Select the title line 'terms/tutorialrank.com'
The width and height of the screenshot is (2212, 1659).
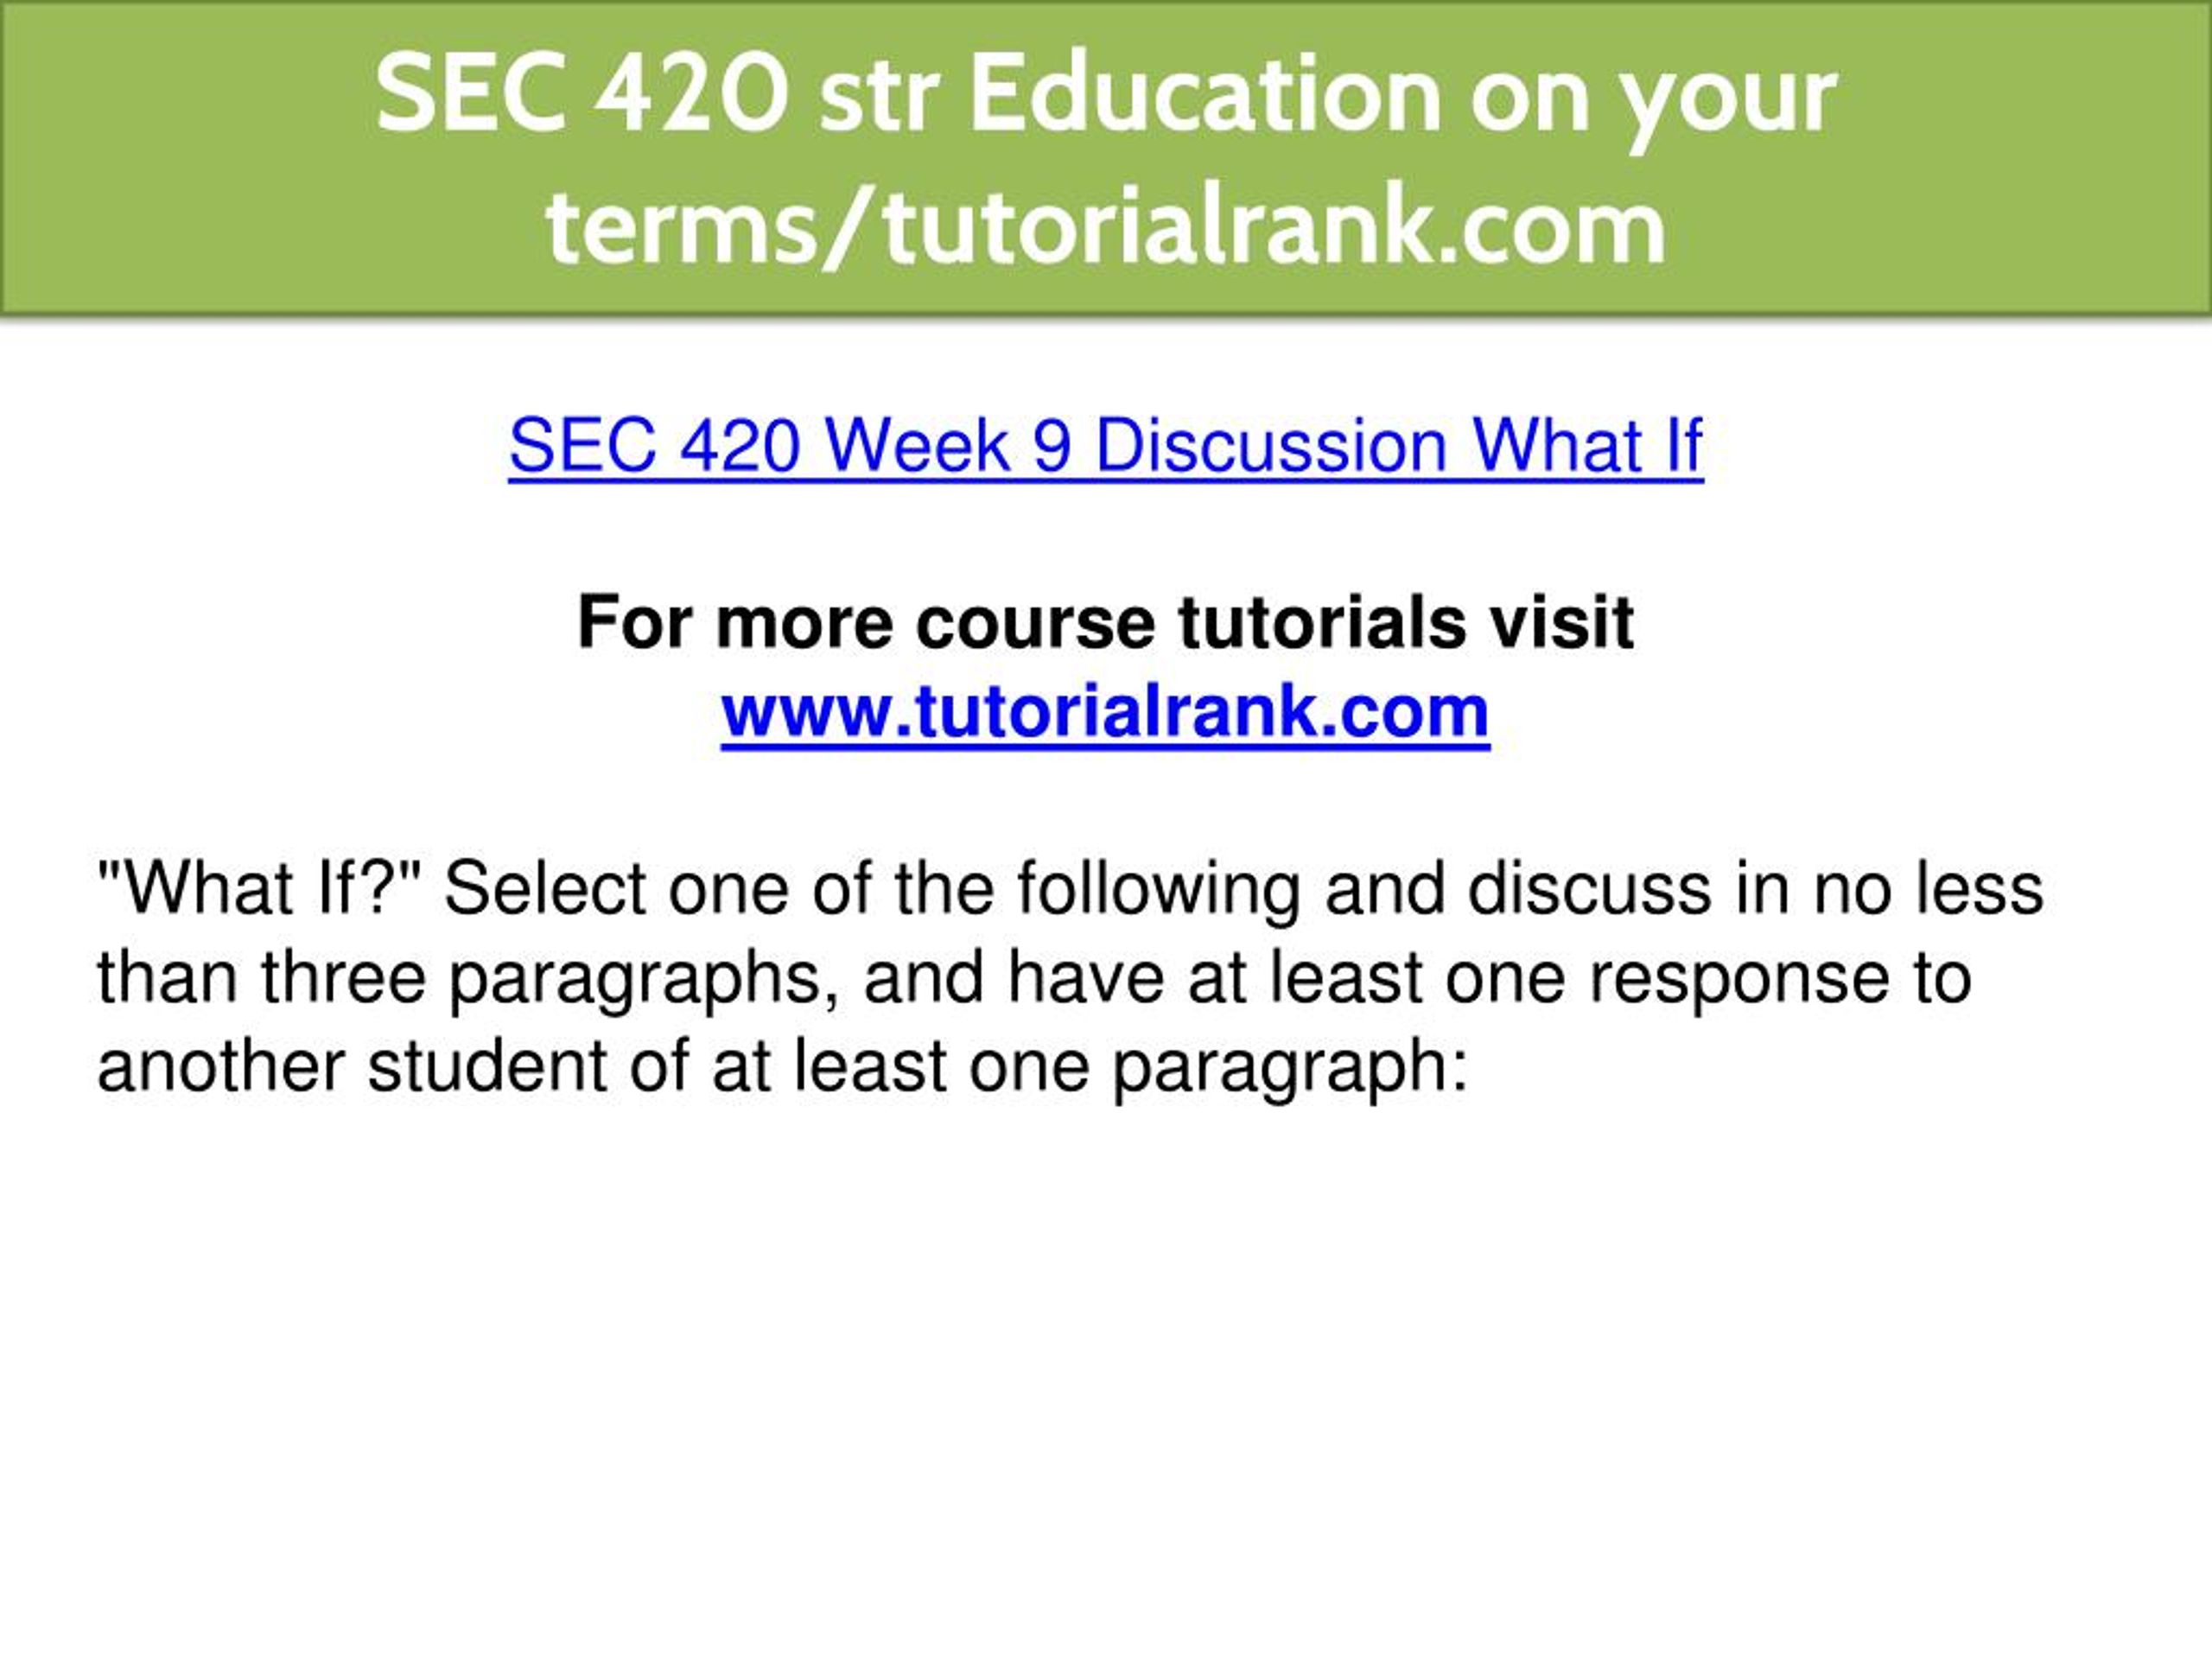coord(1106,227)
